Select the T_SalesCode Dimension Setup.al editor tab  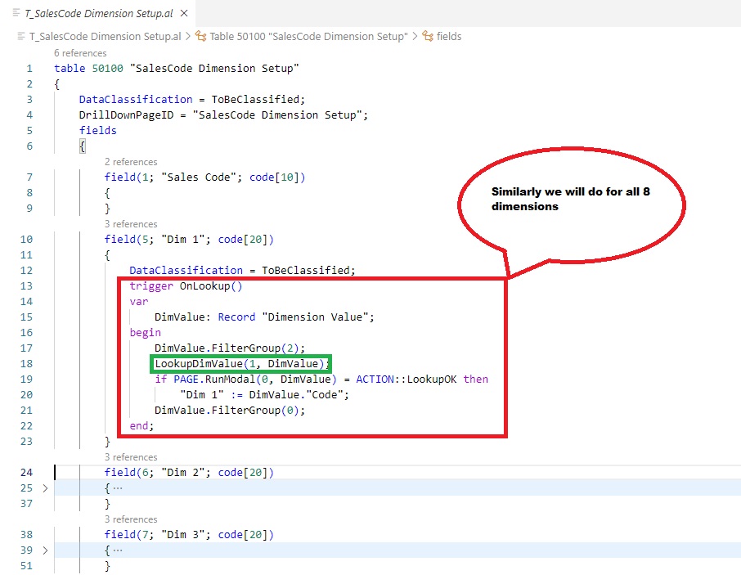[97, 12]
